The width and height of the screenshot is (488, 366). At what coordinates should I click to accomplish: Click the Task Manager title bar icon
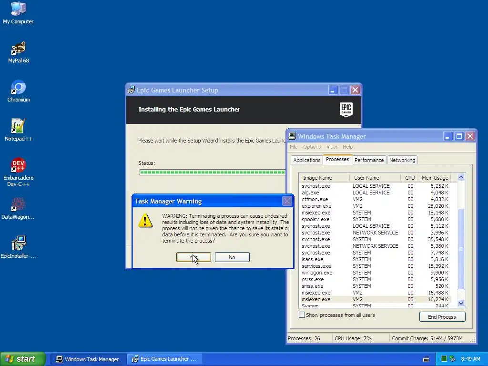[292, 136]
